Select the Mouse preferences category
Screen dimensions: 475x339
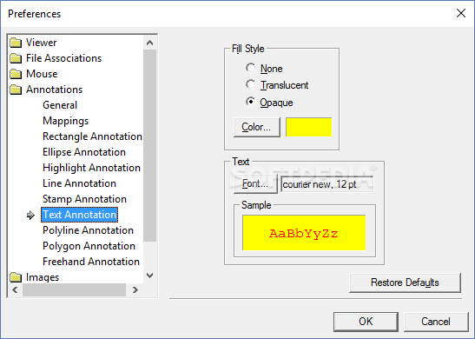click(42, 74)
